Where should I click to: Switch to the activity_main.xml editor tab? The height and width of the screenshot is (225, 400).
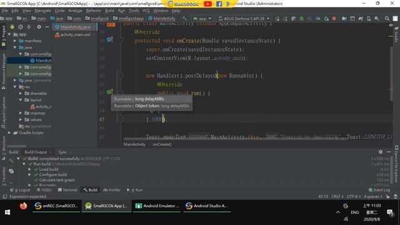[75, 35]
